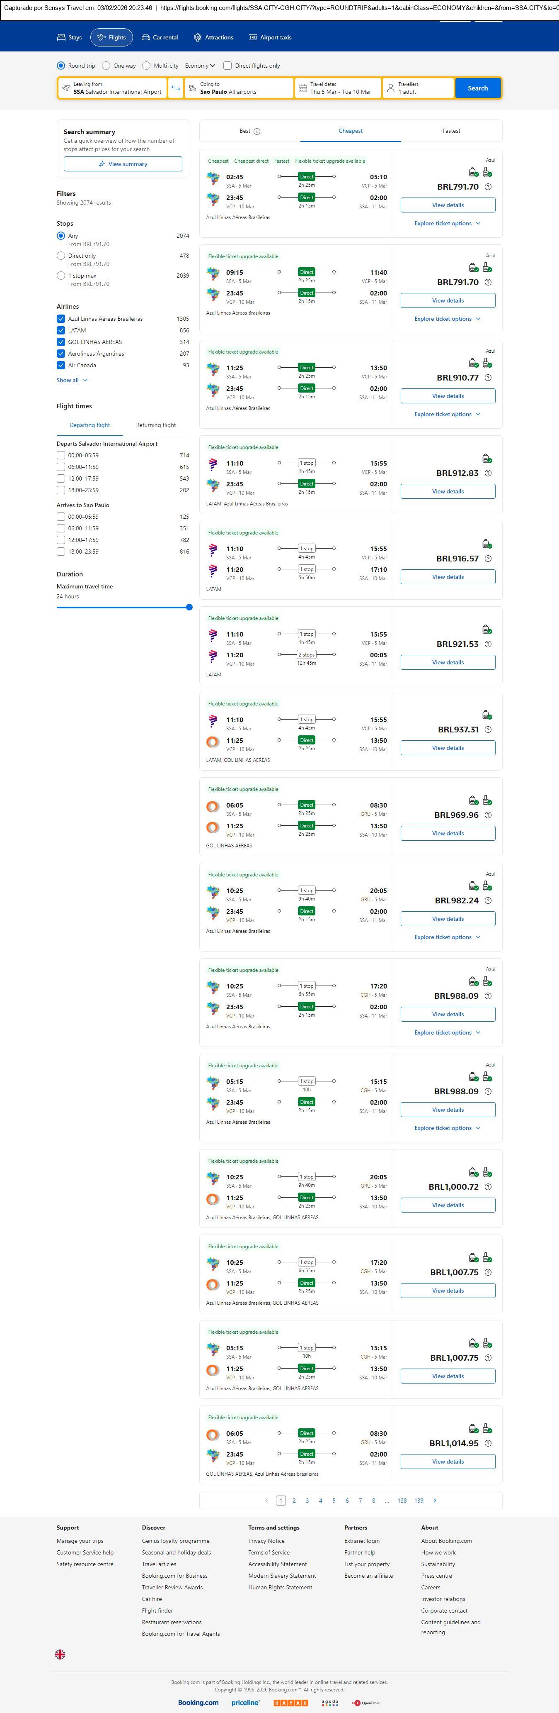Enable the Direct flights only checkbox
Viewport: 559px width, 1713px height.
228,66
